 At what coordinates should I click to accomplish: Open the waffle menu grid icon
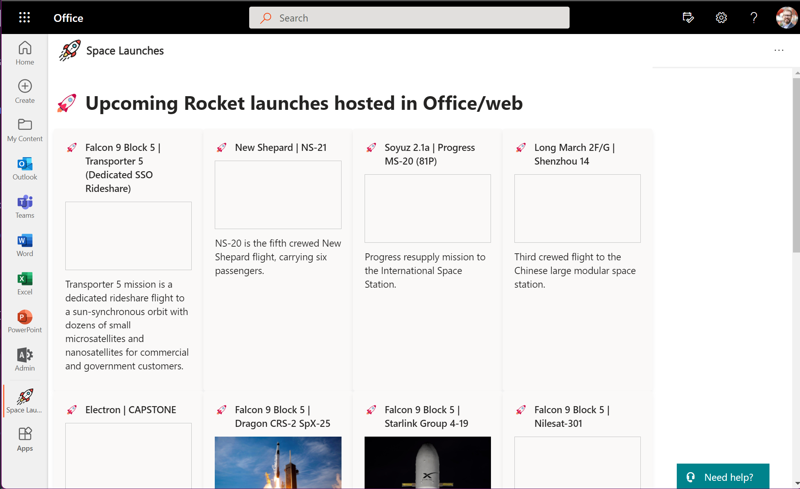point(25,17)
